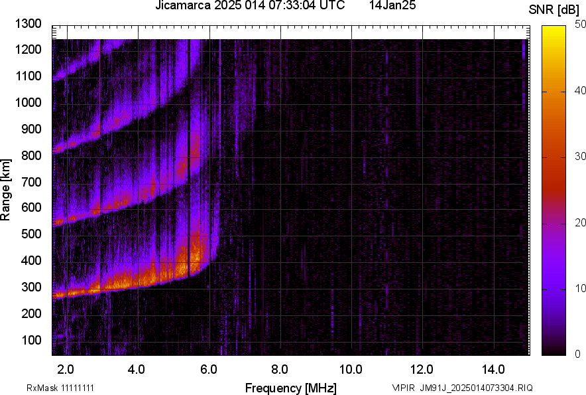Click the range tick label '500'
The width and height of the screenshot is (586, 395).
click(x=31, y=234)
